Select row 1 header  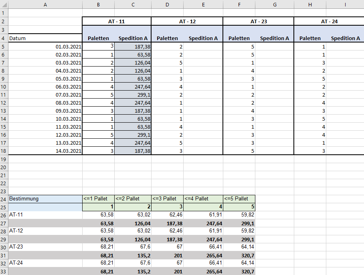(4, 13)
